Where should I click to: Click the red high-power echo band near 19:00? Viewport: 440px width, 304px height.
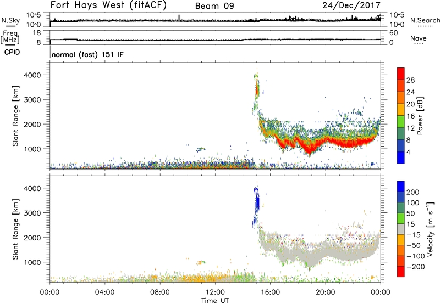click(x=309, y=148)
